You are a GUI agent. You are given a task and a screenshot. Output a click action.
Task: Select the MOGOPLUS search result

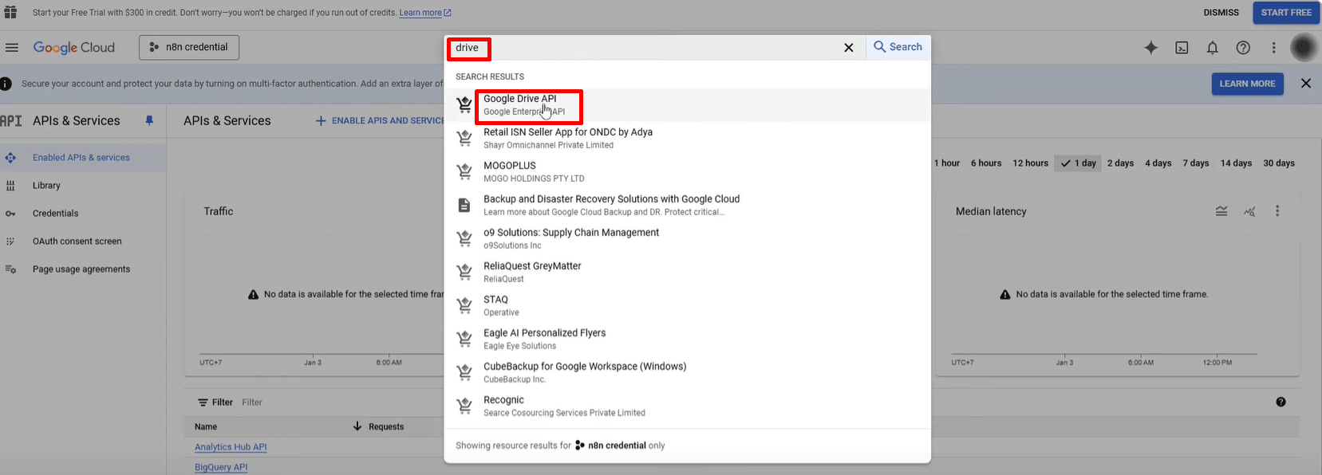point(687,172)
